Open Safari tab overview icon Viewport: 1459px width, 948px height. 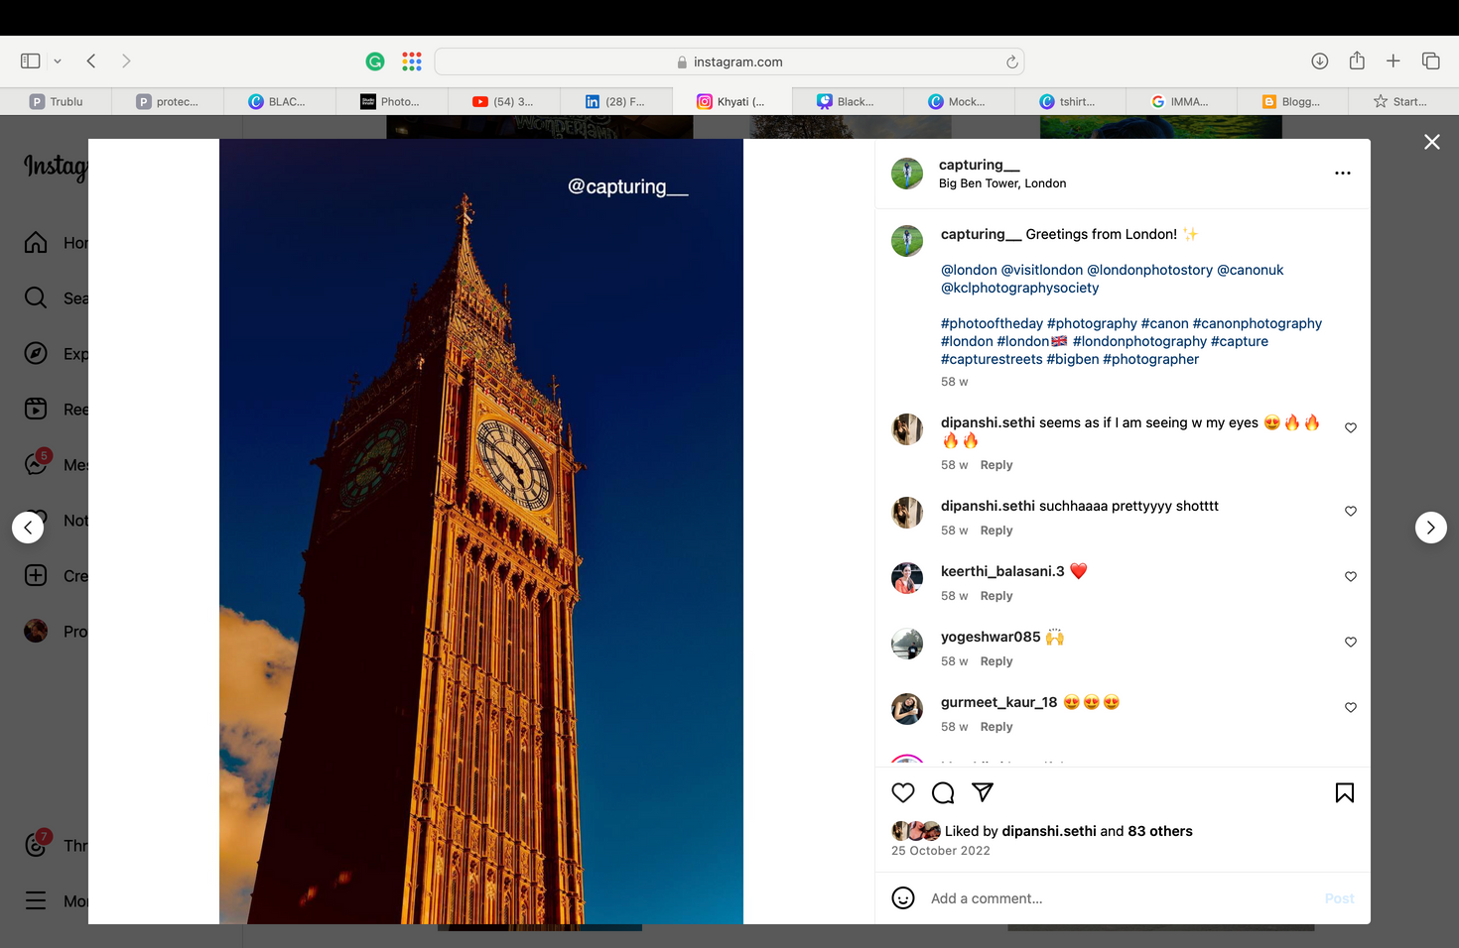pyautogui.click(x=1430, y=61)
